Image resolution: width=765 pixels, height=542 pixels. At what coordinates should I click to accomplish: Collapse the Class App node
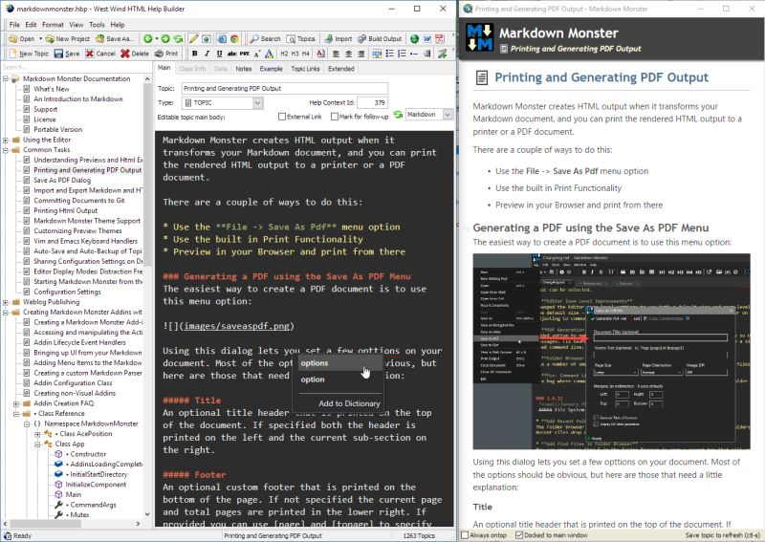(37, 444)
